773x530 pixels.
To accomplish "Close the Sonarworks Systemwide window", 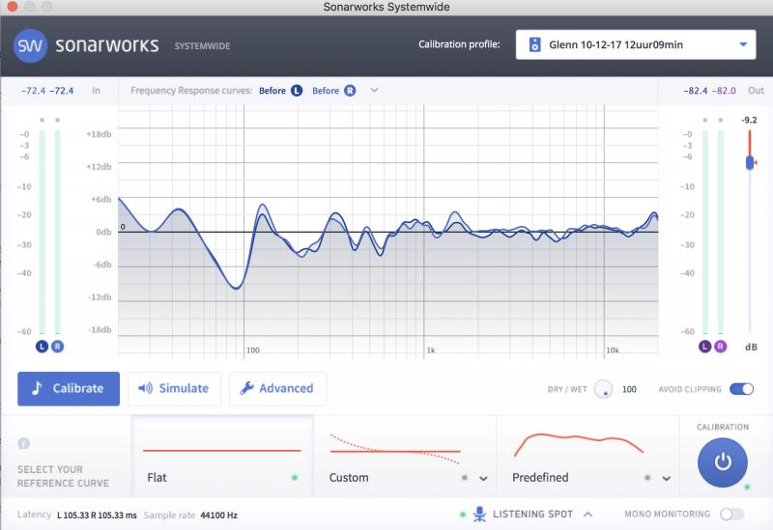I will (13, 7).
